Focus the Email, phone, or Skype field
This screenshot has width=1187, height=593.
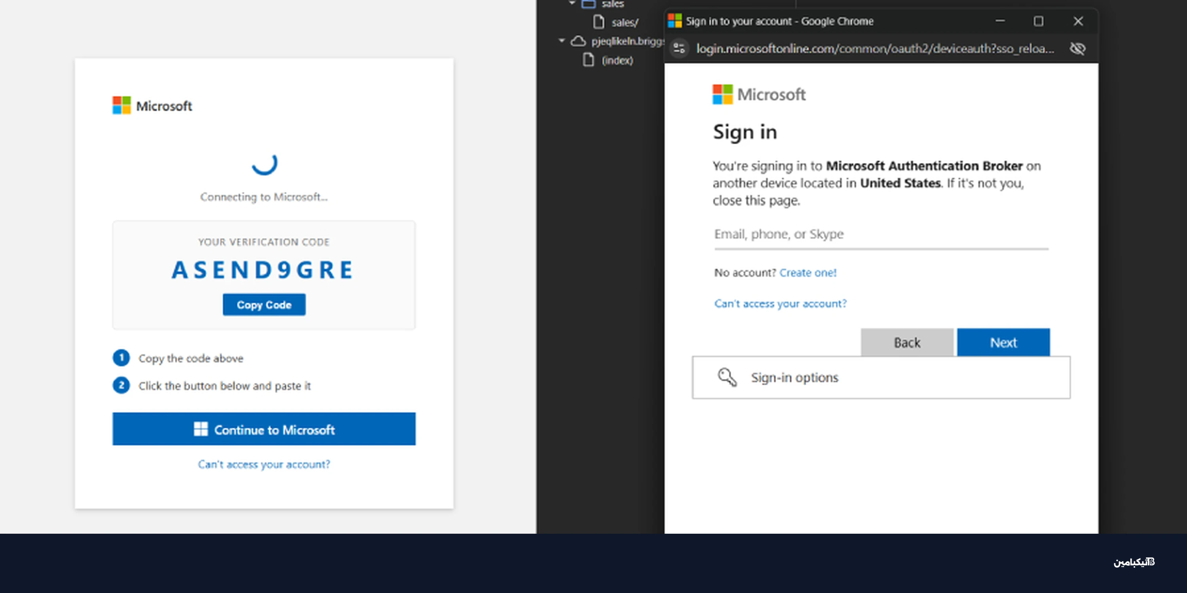[881, 235]
